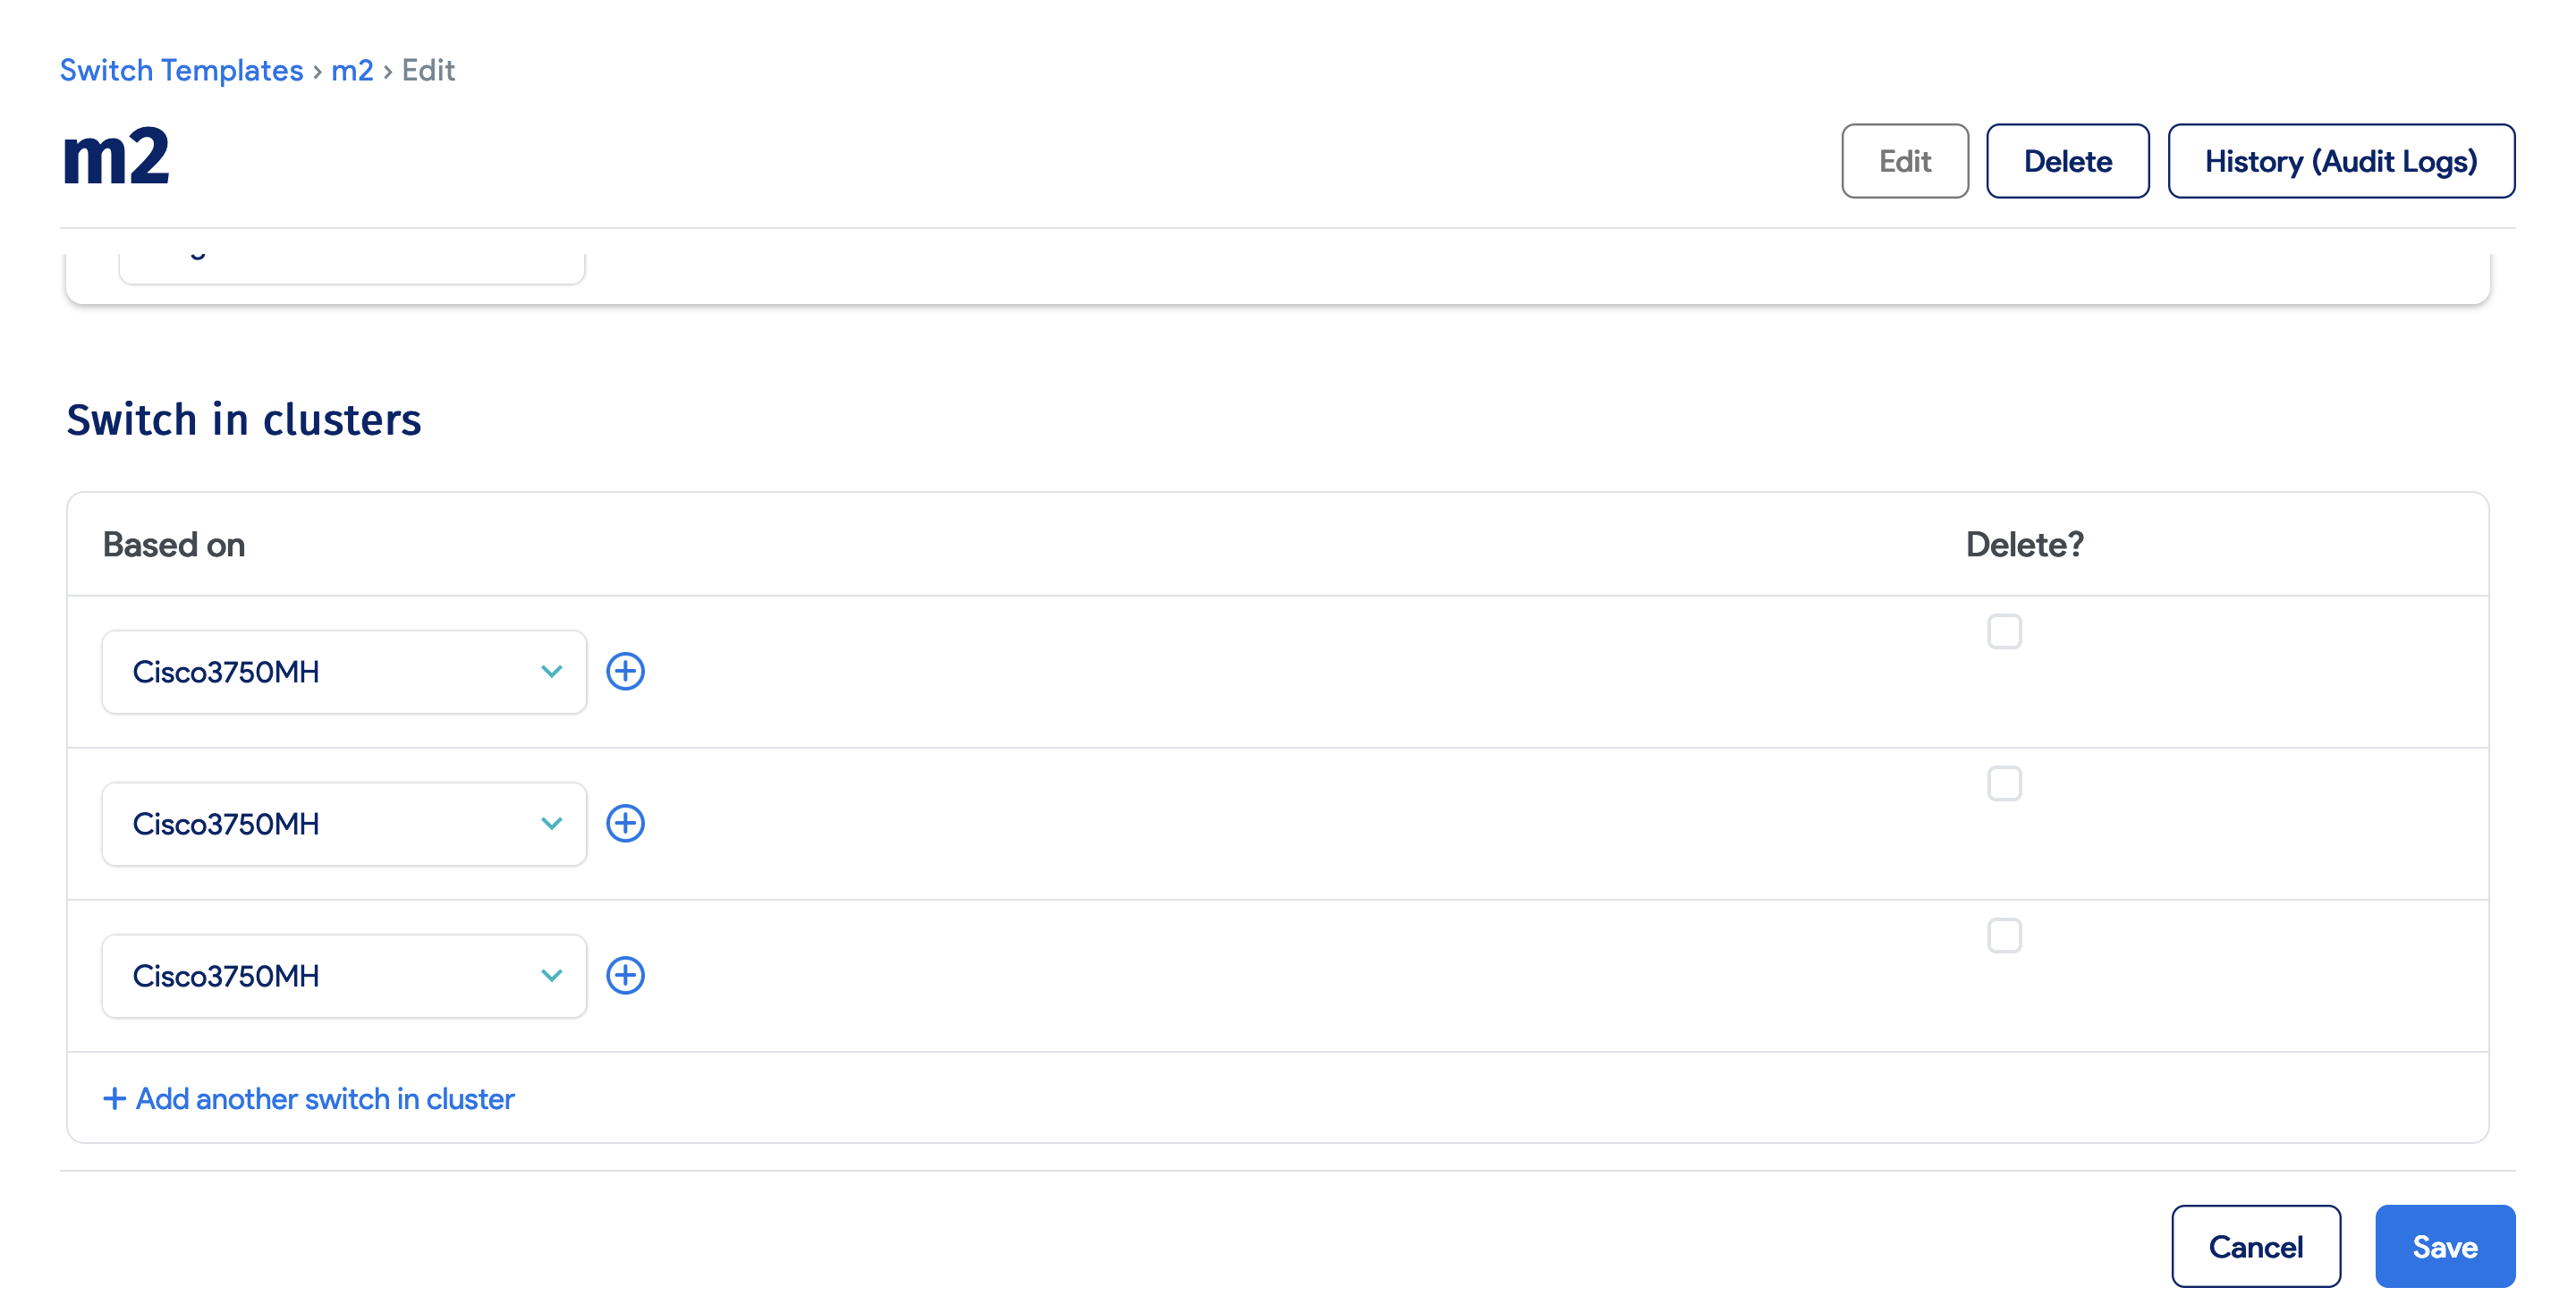The image size is (2576, 1313).
Task: Open History (Audit Logs)
Action: [x=2340, y=161]
